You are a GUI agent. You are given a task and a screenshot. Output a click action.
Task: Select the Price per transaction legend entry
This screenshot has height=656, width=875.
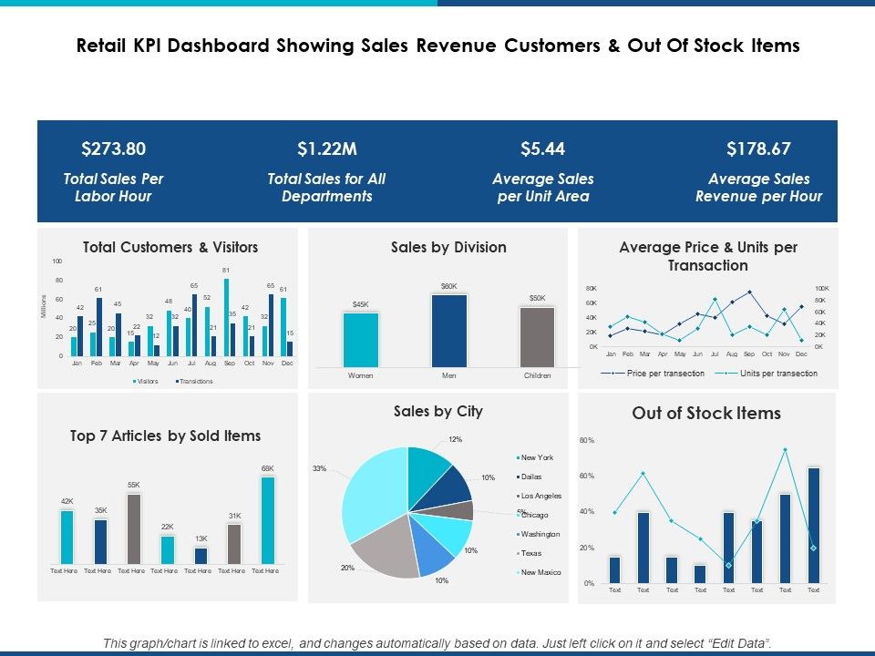click(x=653, y=374)
